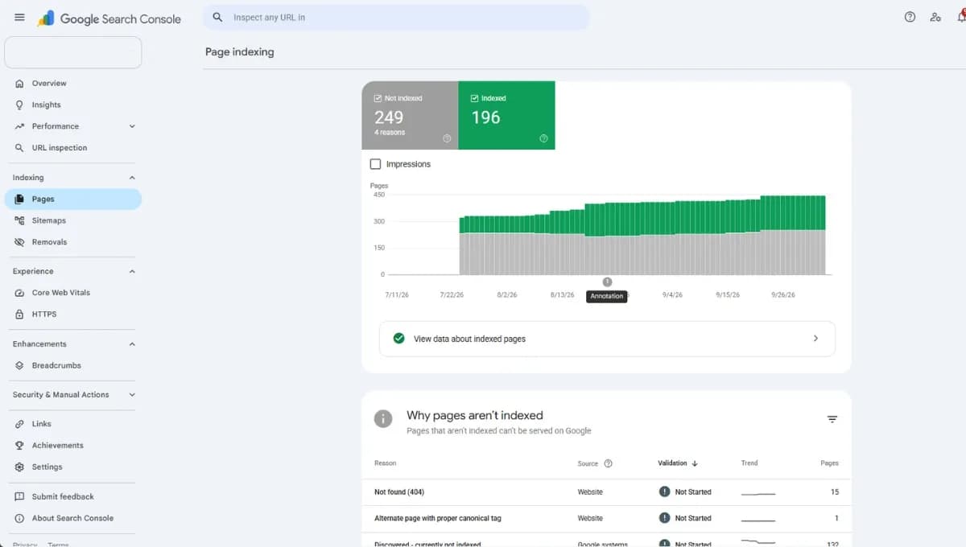Expand Security & Manual Actions section
Screen dimensions: 966x547
click(x=132, y=395)
